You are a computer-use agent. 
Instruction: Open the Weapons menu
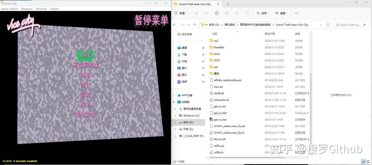coord(27,9)
